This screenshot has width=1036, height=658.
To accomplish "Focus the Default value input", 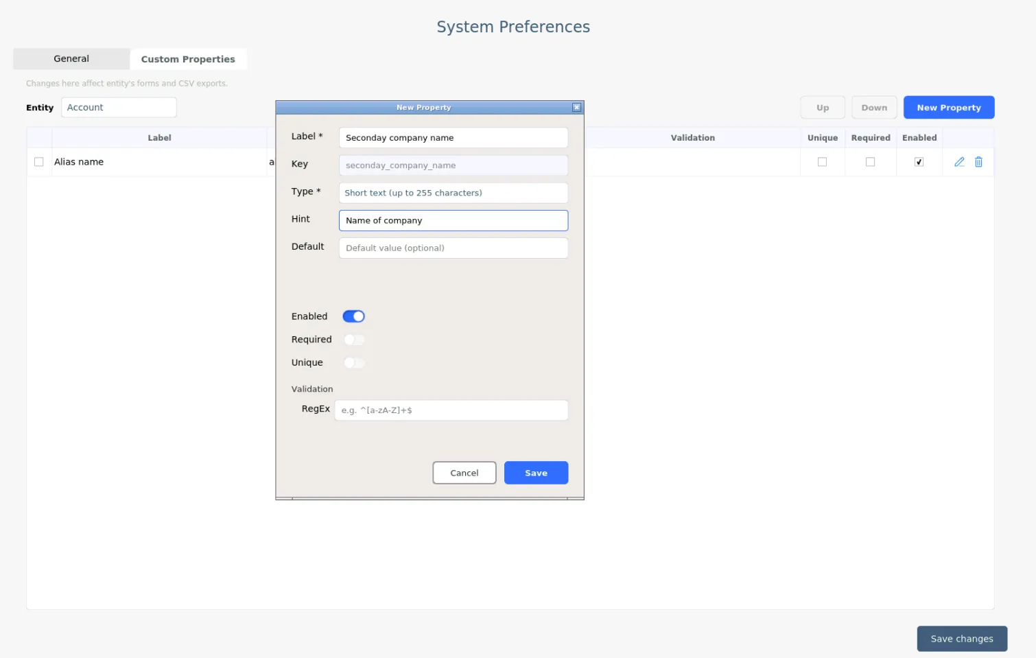I will [x=454, y=248].
